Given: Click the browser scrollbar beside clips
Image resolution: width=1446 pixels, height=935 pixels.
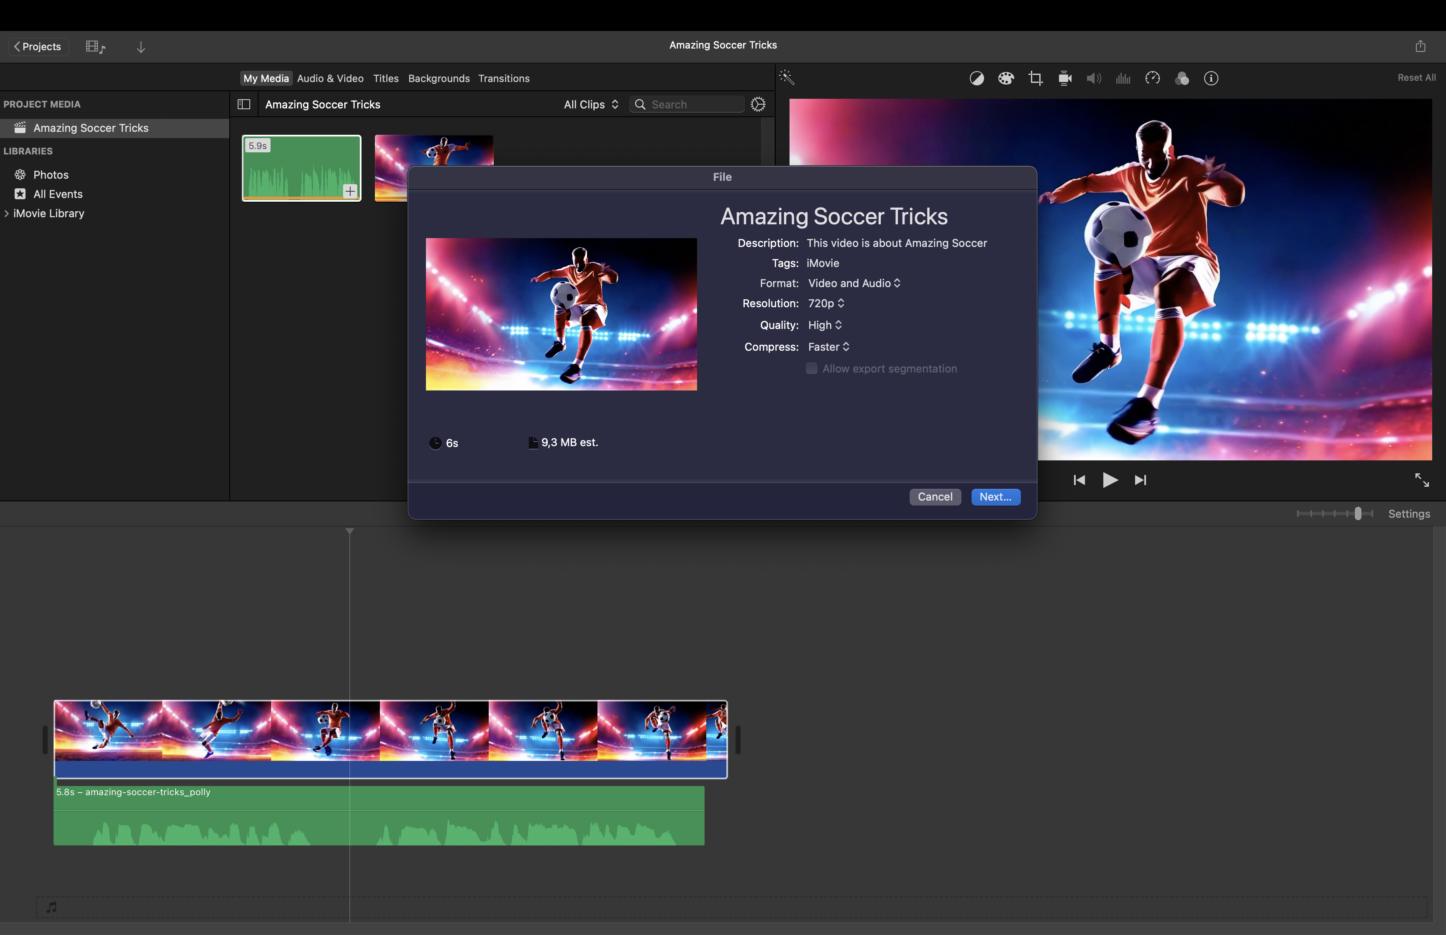Looking at the screenshot, I should tap(768, 141).
